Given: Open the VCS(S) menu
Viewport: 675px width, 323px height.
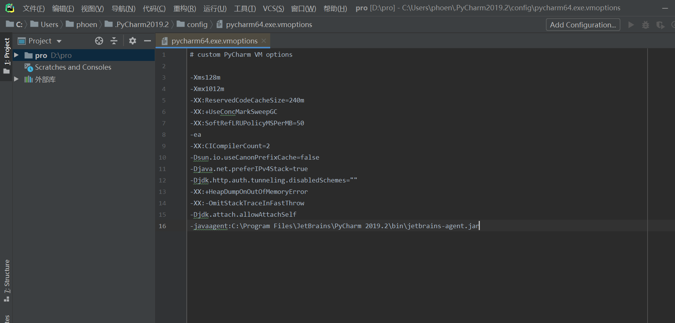Looking at the screenshot, I should pos(273,8).
